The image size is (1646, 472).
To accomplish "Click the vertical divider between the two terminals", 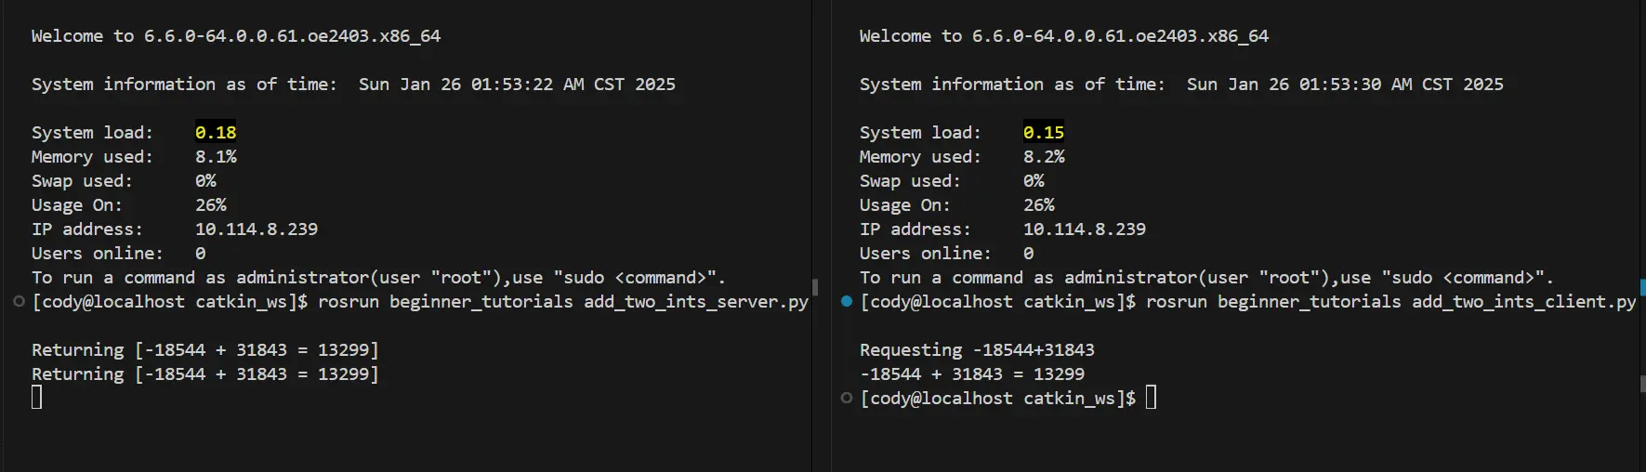I will point(822,186).
